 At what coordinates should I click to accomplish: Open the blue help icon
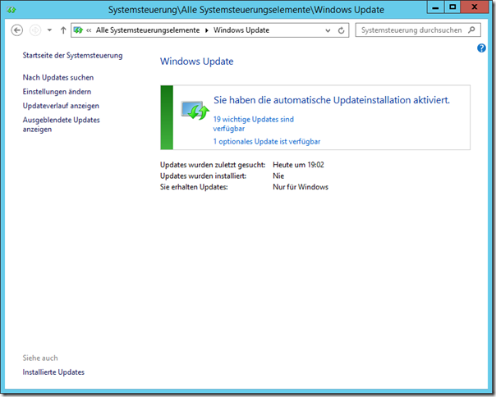pos(481,48)
